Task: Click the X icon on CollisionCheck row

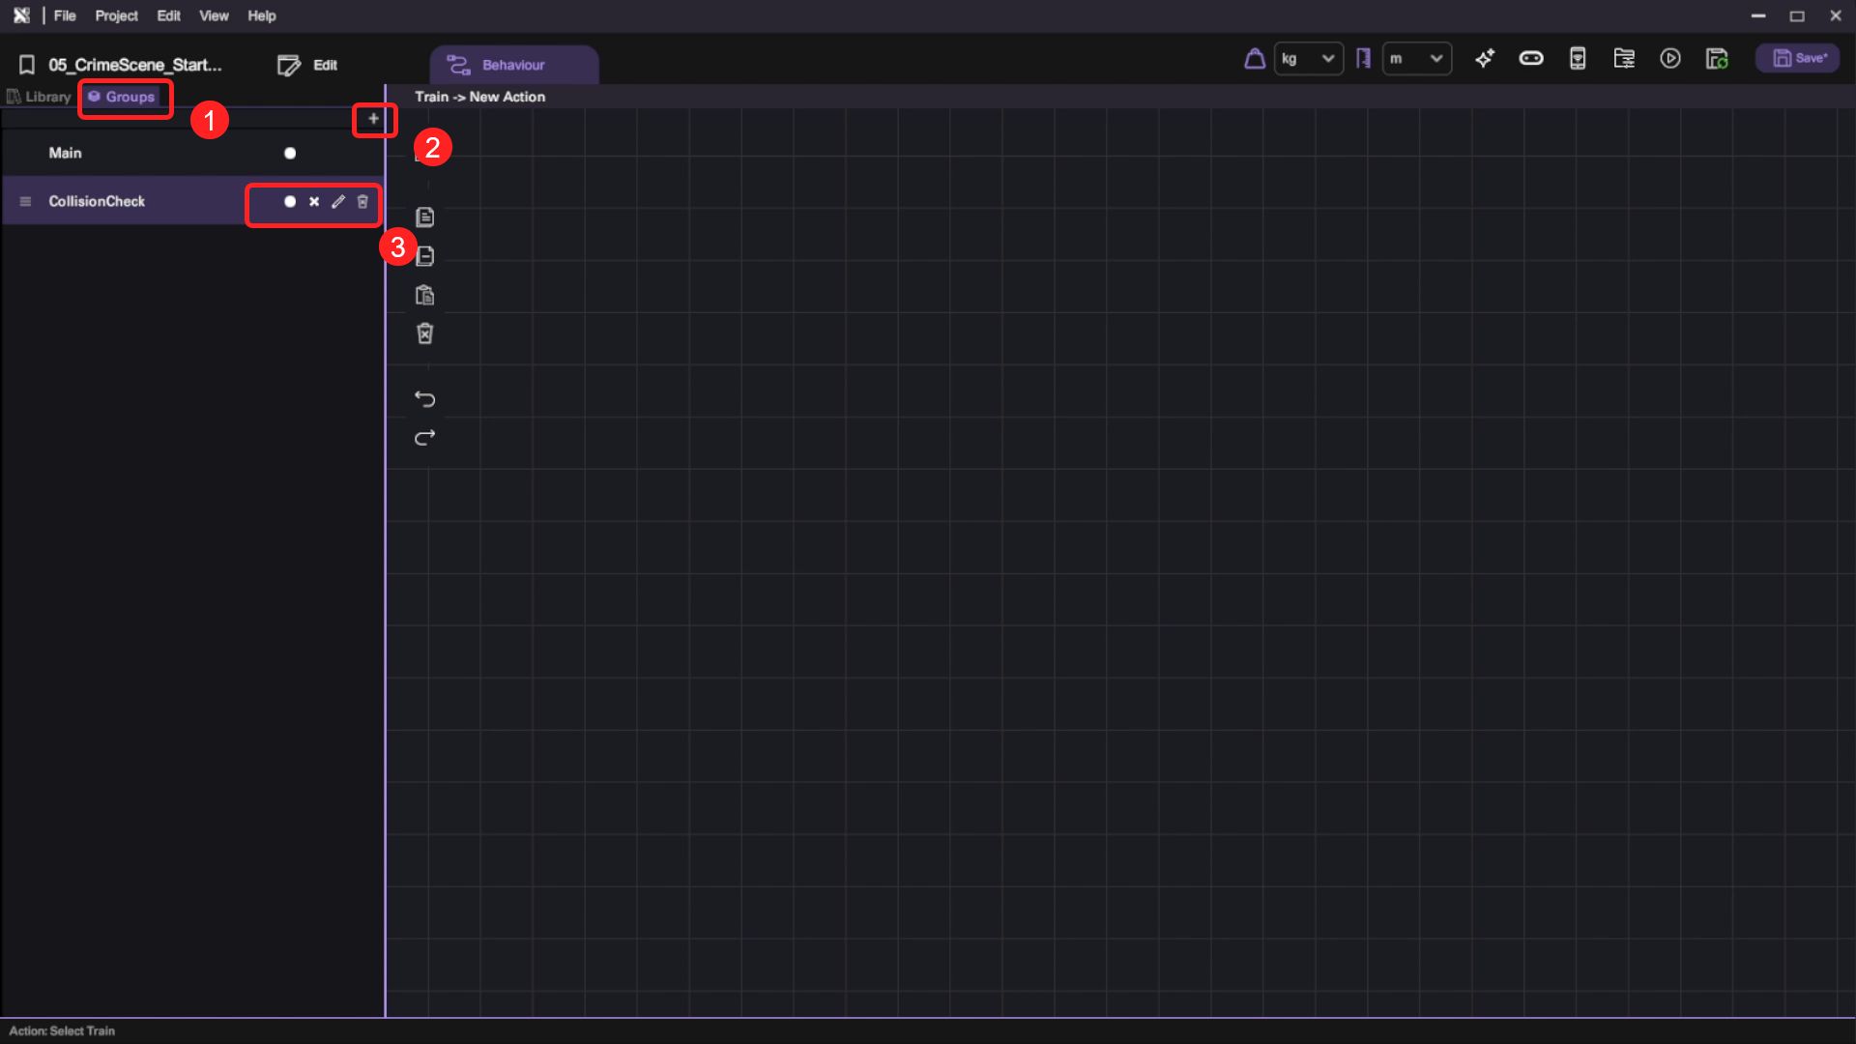Action: click(x=314, y=202)
